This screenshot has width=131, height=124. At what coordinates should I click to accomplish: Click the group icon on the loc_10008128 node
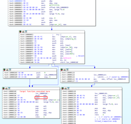[x=68, y=88]
